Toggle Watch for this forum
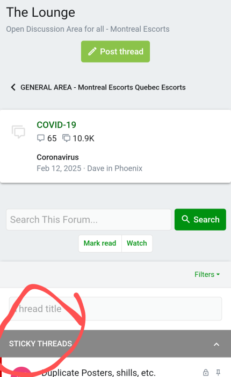The height and width of the screenshot is (377, 231). click(137, 243)
